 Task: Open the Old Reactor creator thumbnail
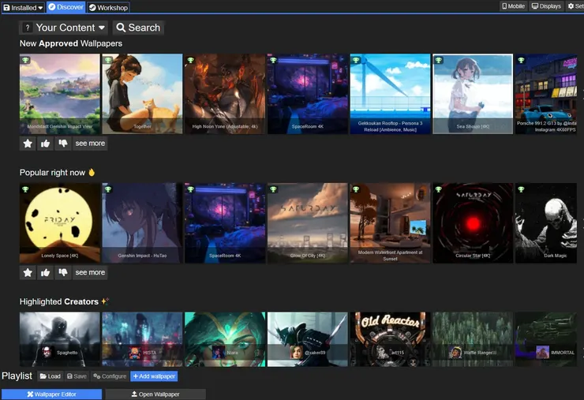389,339
